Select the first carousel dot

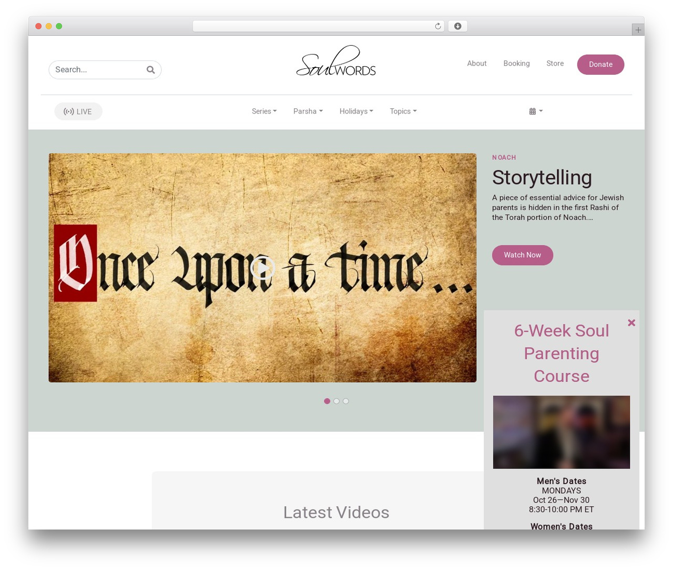tap(327, 401)
